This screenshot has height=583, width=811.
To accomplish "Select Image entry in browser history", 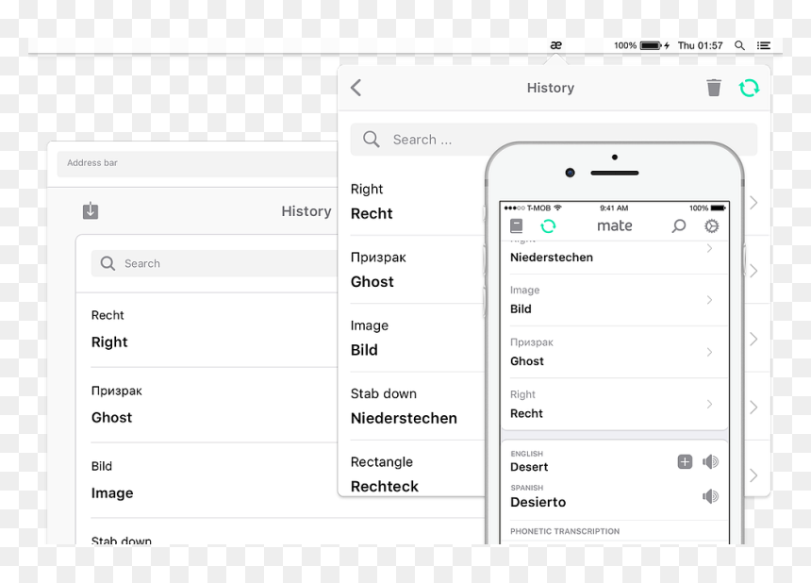I will [x=112, y=493].
